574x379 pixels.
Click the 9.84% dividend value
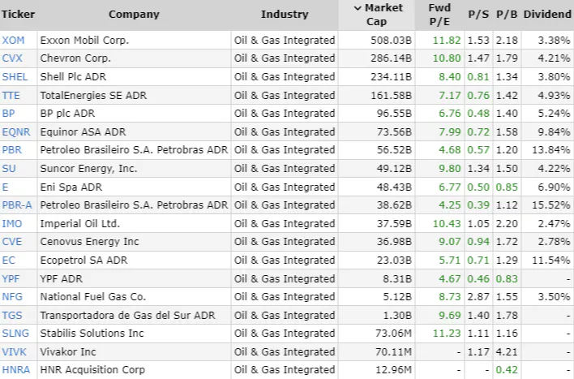[x=554, y=131]
